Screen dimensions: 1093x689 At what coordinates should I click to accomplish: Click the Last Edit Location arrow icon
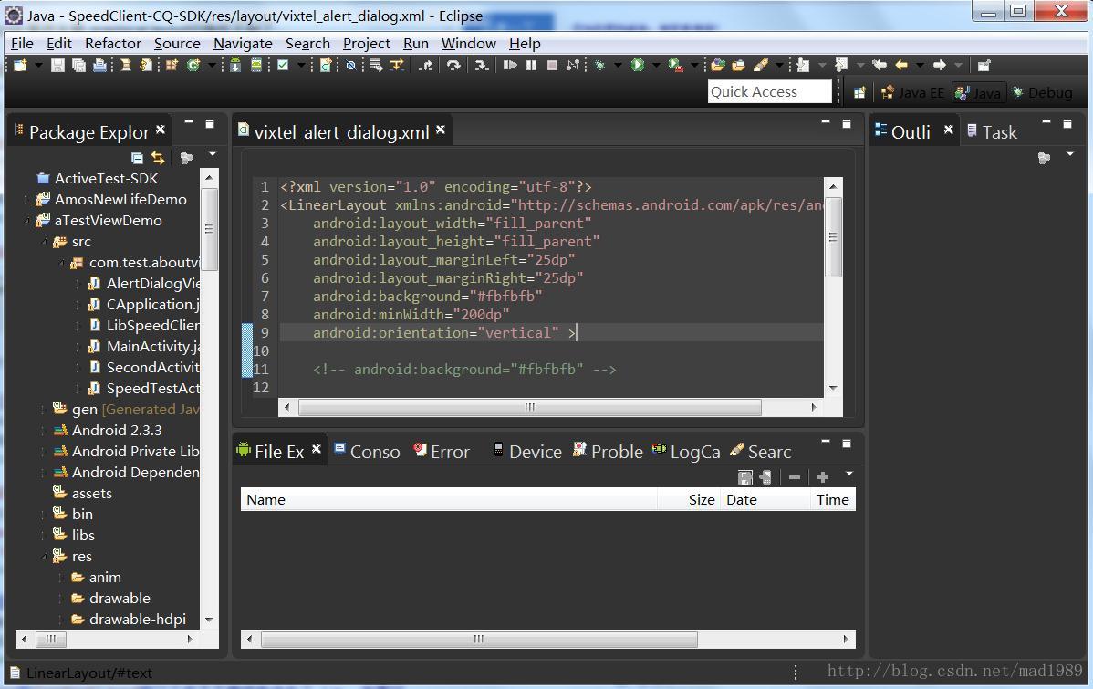(880, 65)
